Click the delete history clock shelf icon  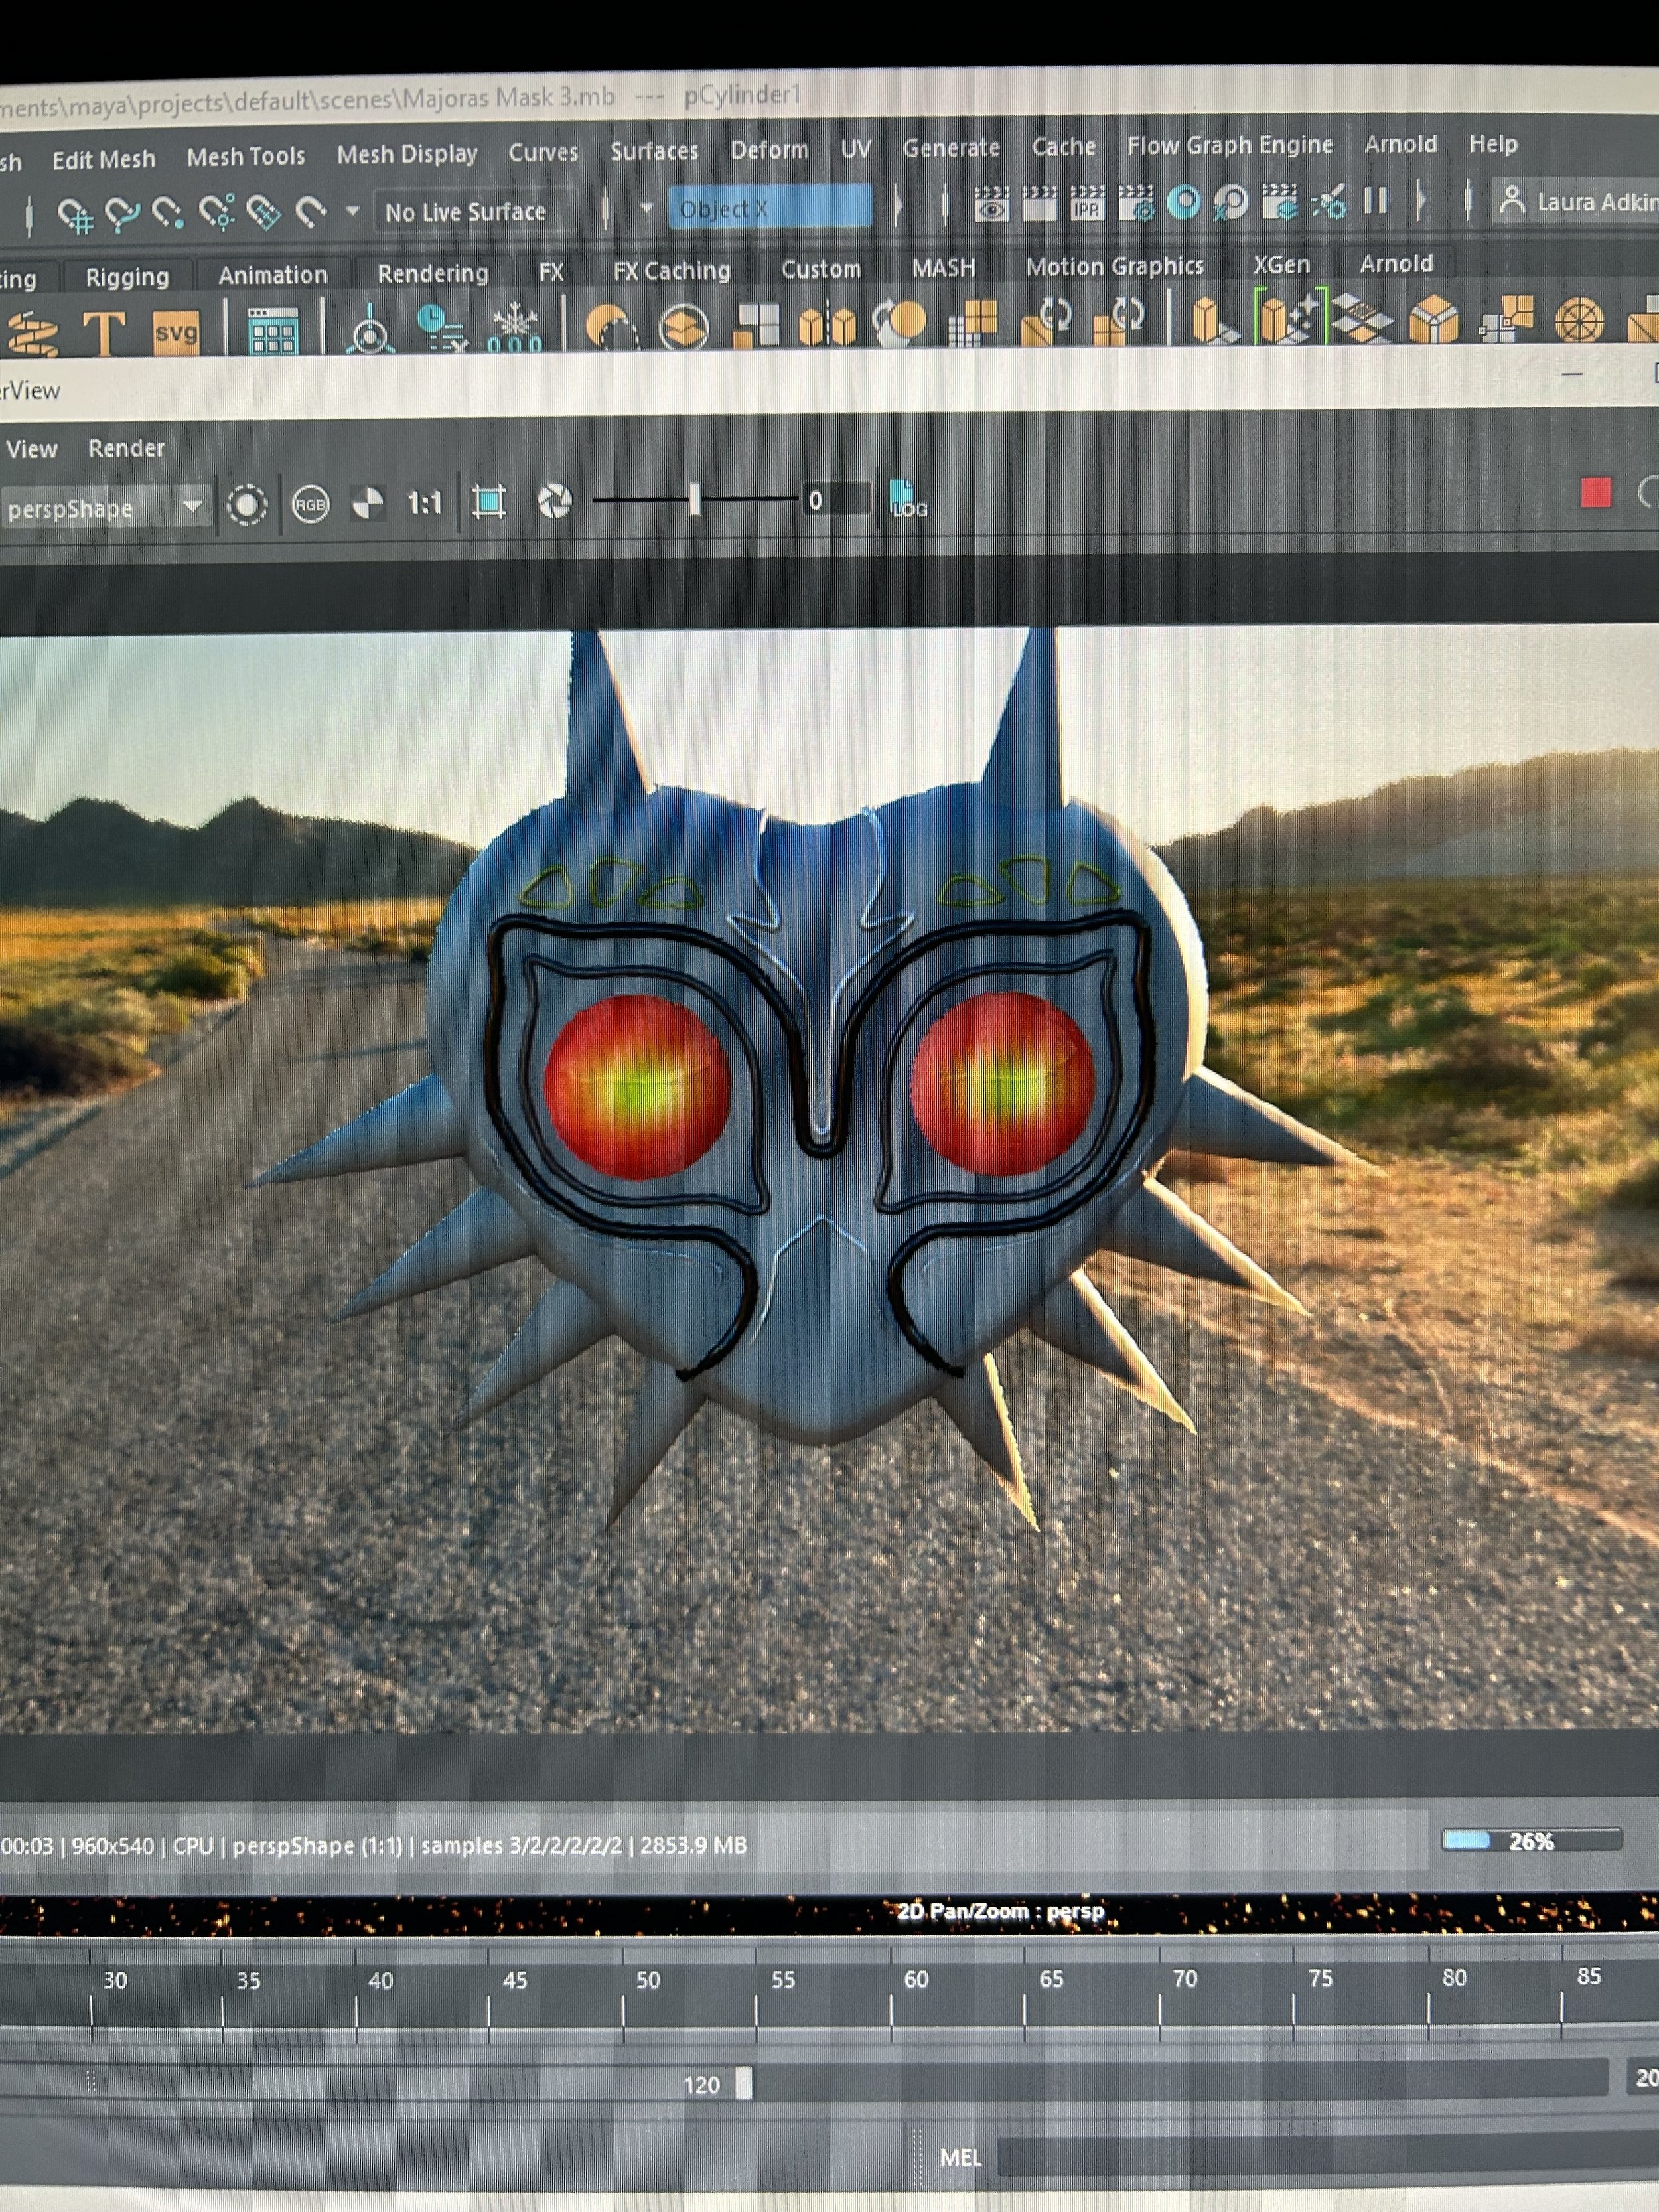441,328
